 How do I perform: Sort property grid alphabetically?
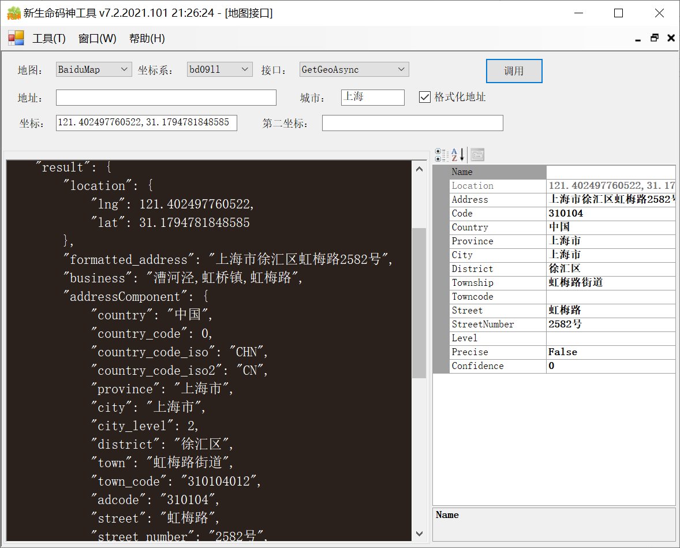pyautogui.click(x=458, y=154)
